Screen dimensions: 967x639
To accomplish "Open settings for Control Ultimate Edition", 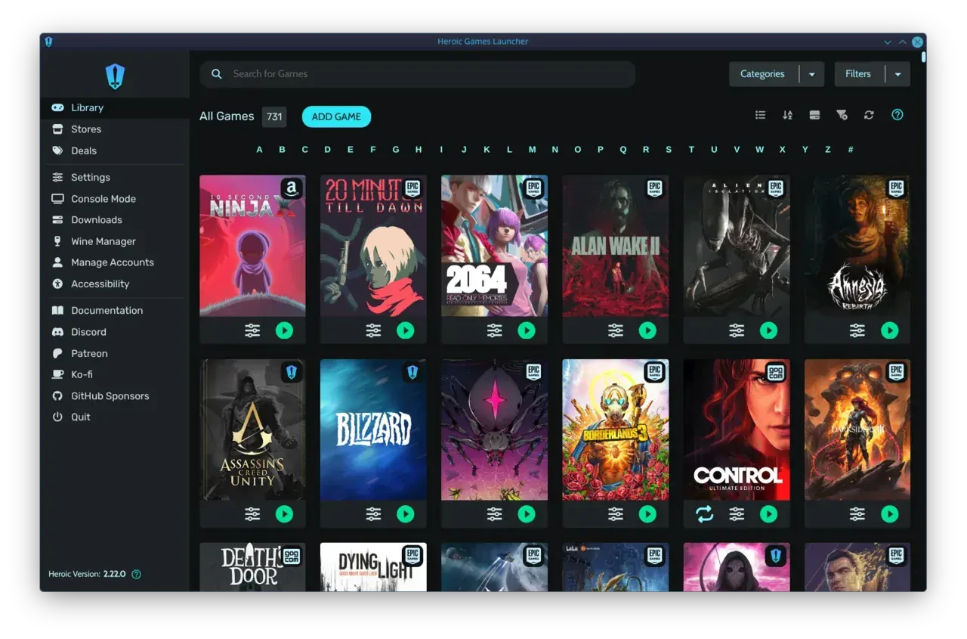I will coord(737,514).
